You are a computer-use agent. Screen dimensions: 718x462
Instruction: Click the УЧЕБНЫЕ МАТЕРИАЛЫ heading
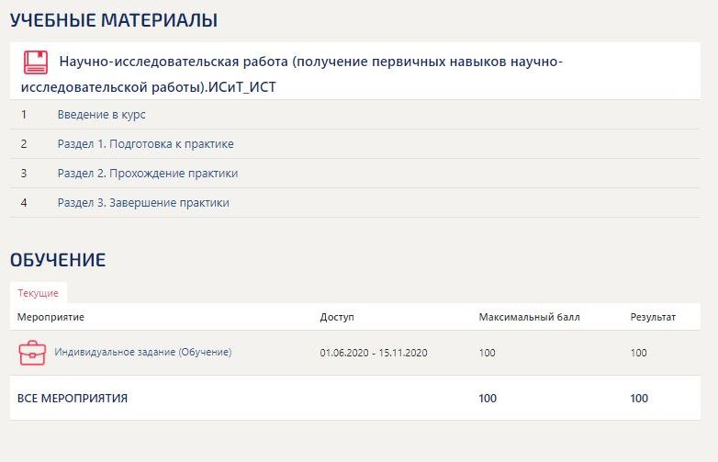(114, 19)
